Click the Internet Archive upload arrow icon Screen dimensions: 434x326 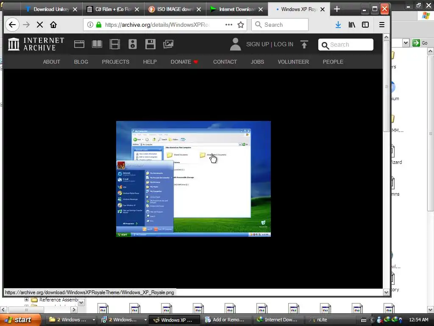[x=304, y=44]
